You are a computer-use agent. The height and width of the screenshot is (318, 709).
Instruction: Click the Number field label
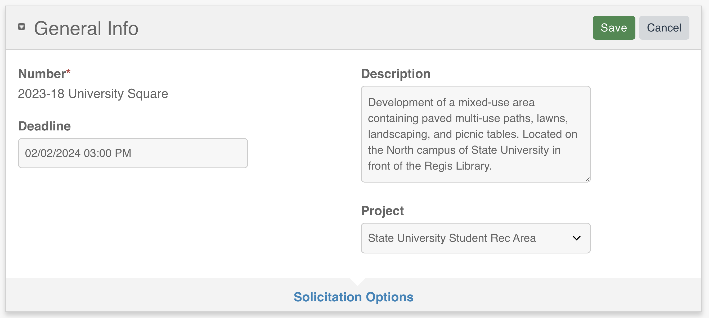pyautogui.click(x=42, y=74)
